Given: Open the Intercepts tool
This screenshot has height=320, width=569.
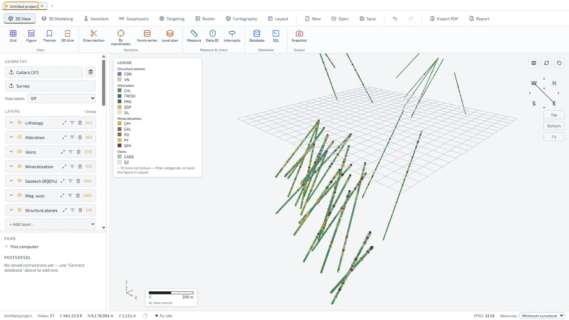Looking at the screenshot, I should 232,36.
